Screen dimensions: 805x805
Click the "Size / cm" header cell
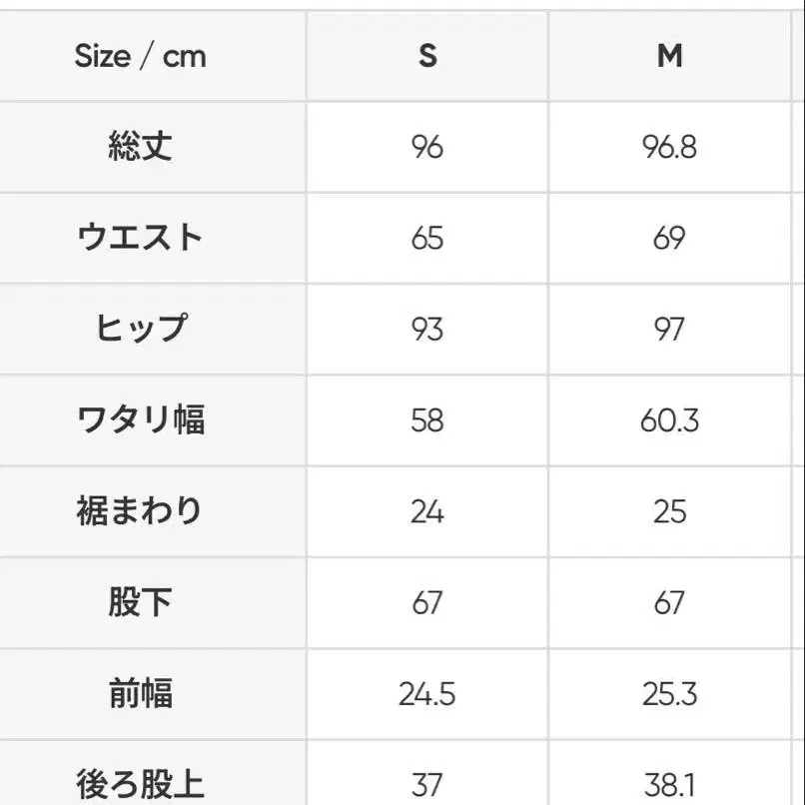[140, 56]
